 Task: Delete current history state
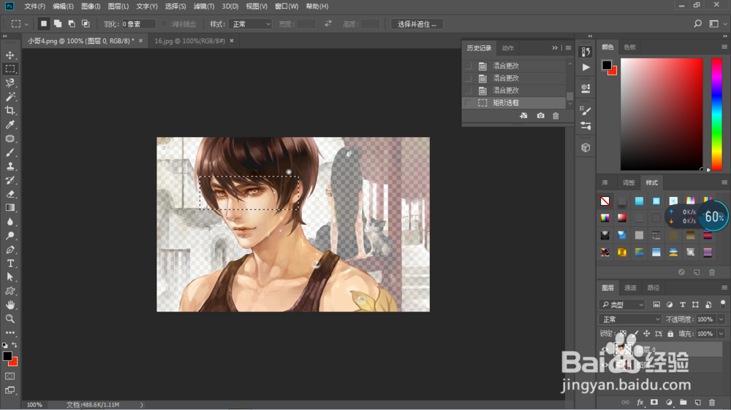click(x=556, y=115)
